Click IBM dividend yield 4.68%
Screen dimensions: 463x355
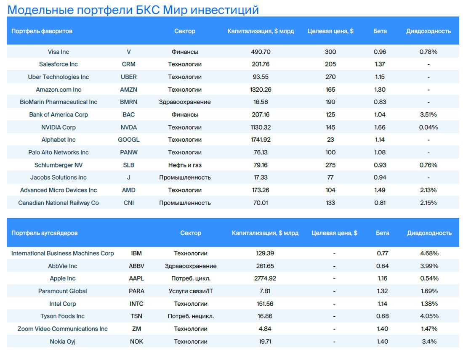point(429,253)
